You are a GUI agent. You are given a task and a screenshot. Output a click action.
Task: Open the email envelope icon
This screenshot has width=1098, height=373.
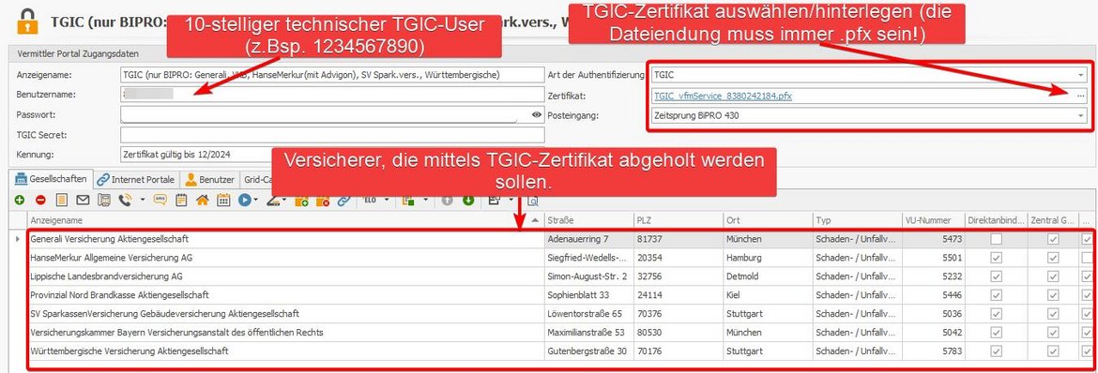[83, 201]
